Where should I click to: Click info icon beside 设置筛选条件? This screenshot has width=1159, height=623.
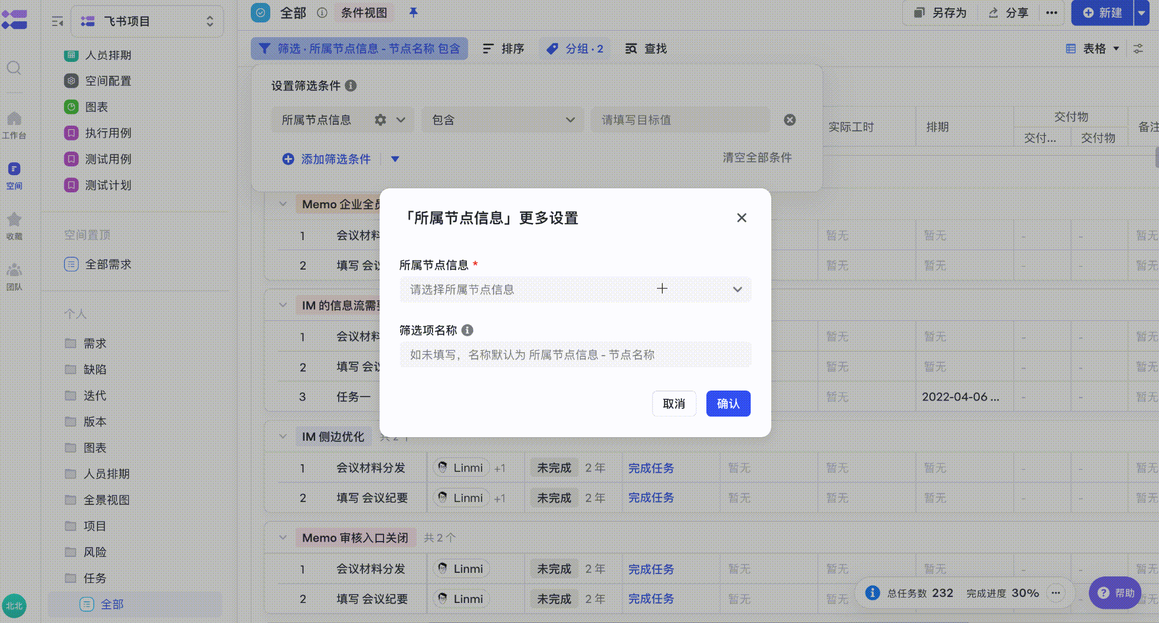[351, 86]
